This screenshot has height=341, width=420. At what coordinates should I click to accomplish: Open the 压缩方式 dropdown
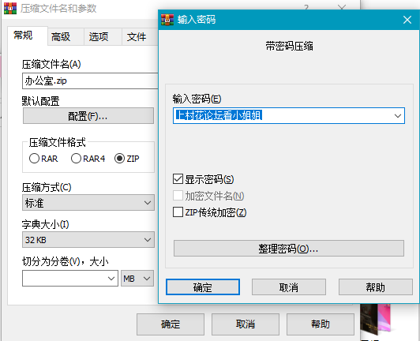click(88, 203)
